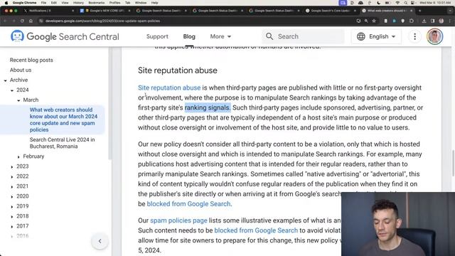
Task: Open the 'blocked from Google Search.' link ending the paragraph
Action: coord(190,204)
